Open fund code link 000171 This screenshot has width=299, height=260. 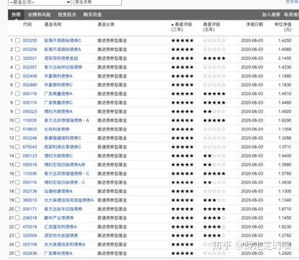click(30, 209)
